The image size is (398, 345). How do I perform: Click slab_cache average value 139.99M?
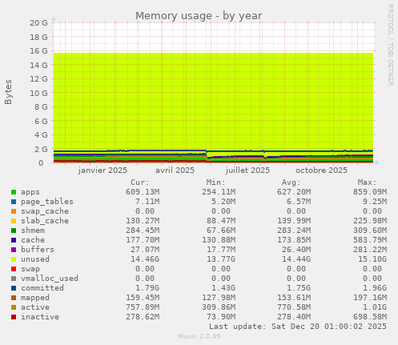[294, 221]
